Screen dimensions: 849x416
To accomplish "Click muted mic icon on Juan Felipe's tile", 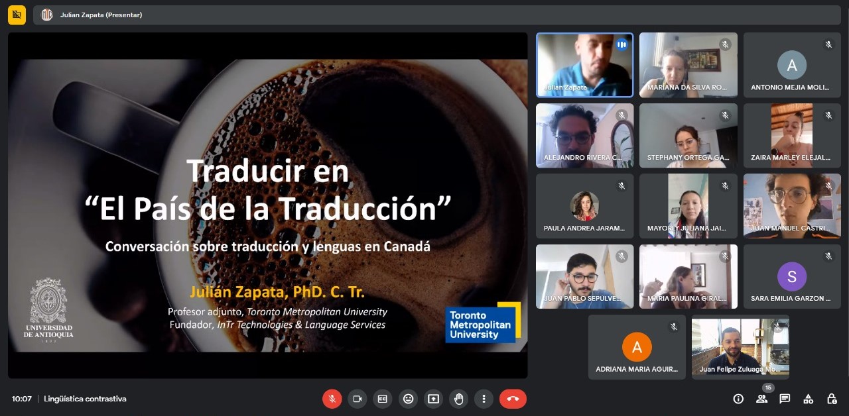I will 777,327.
